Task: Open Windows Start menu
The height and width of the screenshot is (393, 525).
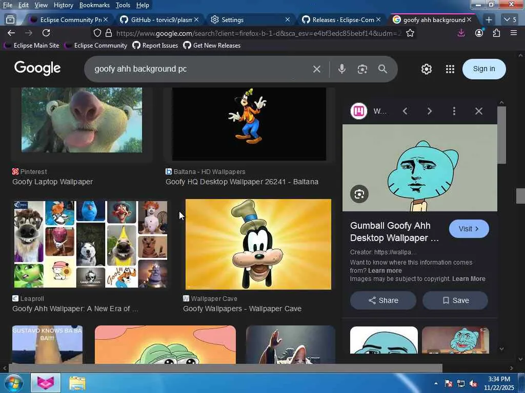Action: (x=13, y=383)
